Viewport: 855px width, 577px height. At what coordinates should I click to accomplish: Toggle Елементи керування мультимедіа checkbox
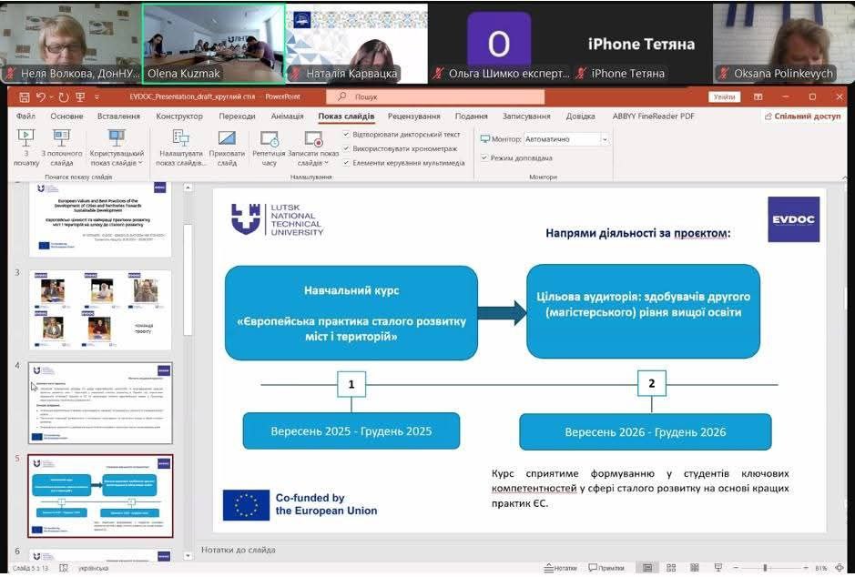tap(346, 162)
